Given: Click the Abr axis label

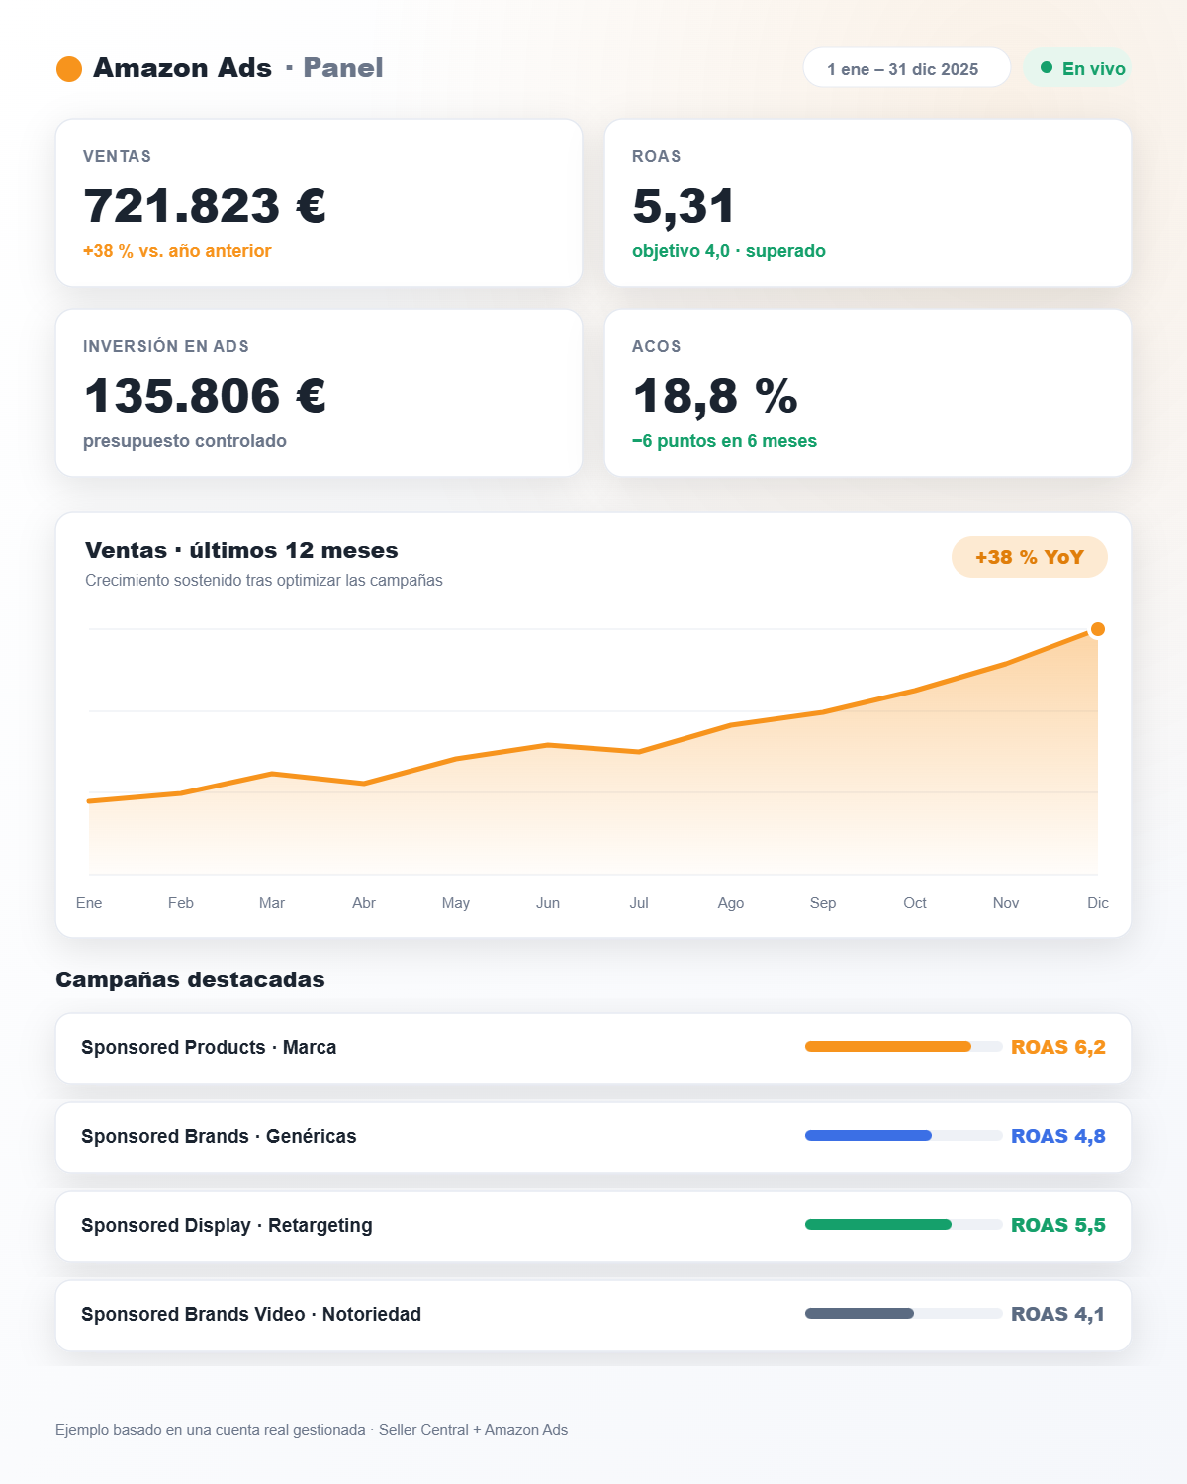Looking at the screenshot, I should [x=364, y=903].
